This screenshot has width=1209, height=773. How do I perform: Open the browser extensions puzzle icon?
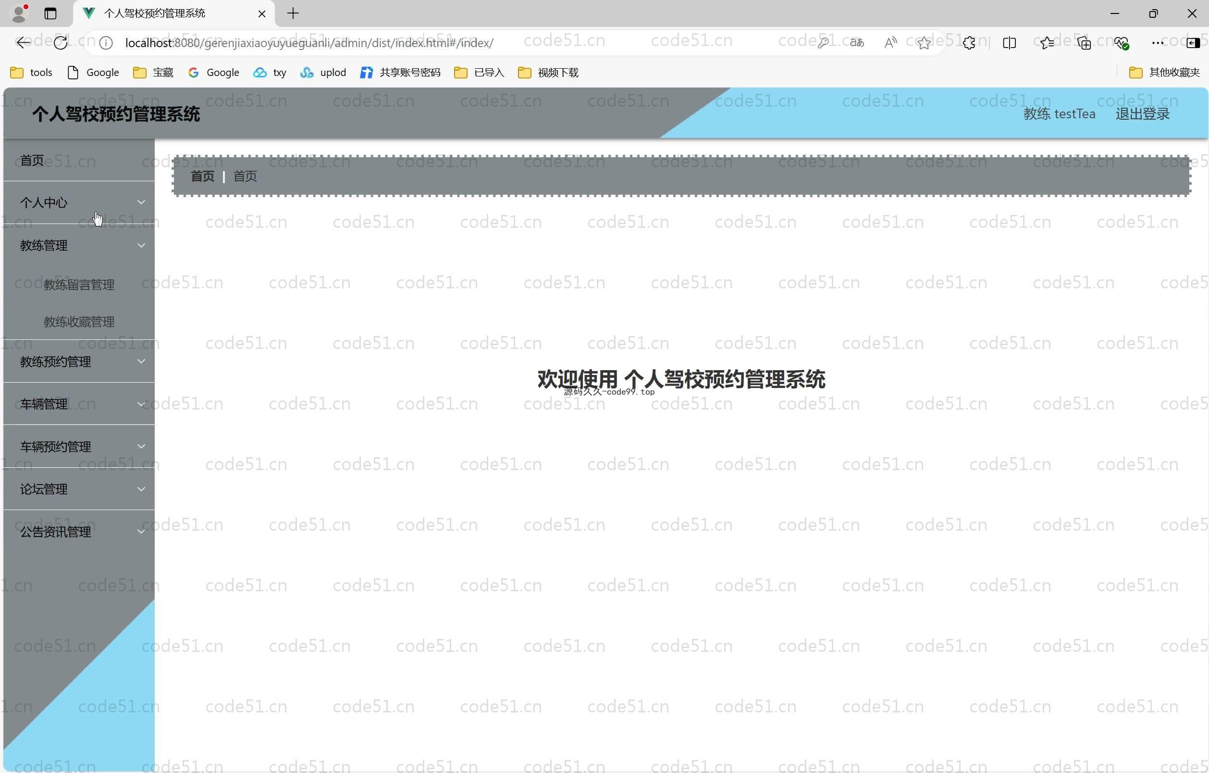[969, 43]
